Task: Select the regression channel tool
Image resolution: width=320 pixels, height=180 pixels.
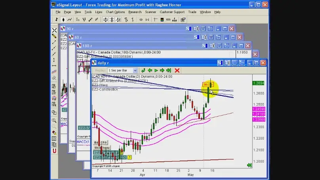Action: [54, 72]
